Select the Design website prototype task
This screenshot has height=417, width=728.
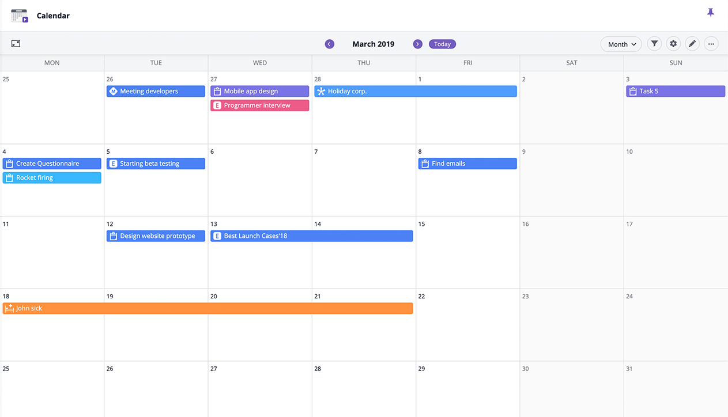coord(156,236)
